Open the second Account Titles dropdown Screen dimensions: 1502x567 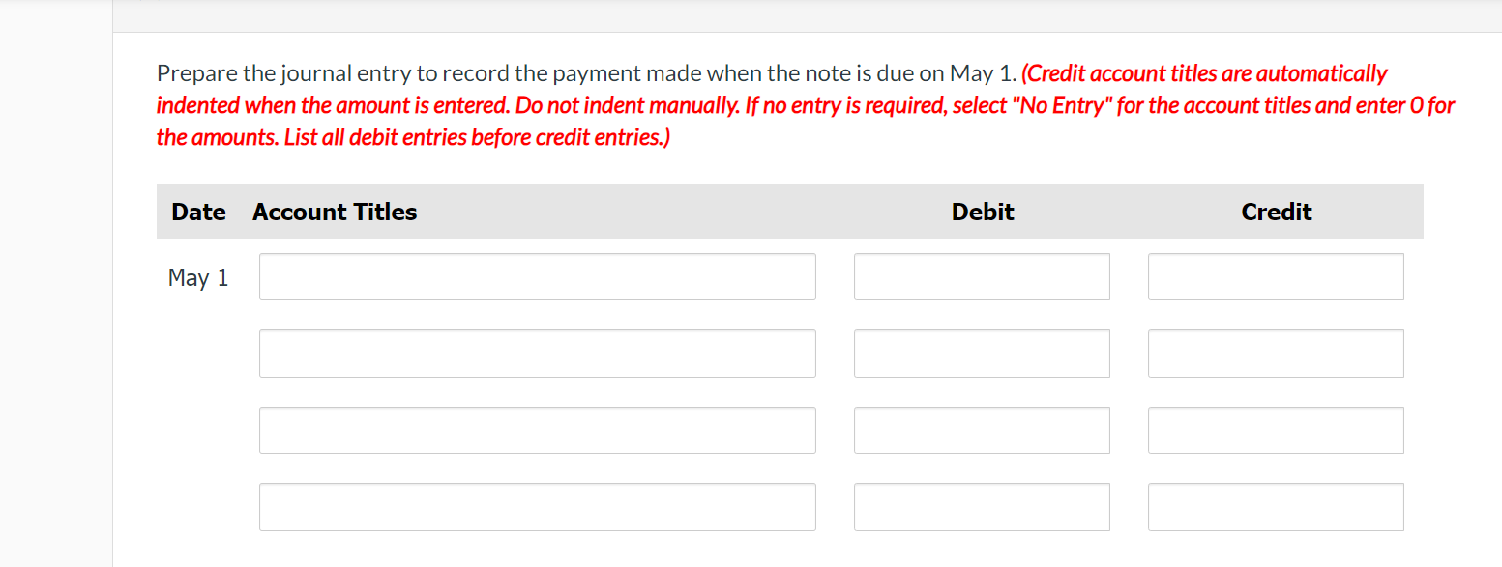click(x=537, y=354)
